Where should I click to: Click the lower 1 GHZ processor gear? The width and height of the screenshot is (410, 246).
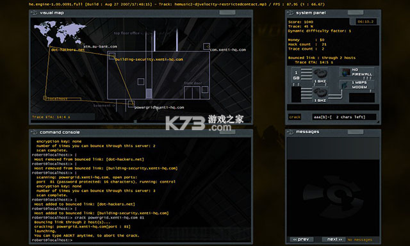(x=320, y=93)
